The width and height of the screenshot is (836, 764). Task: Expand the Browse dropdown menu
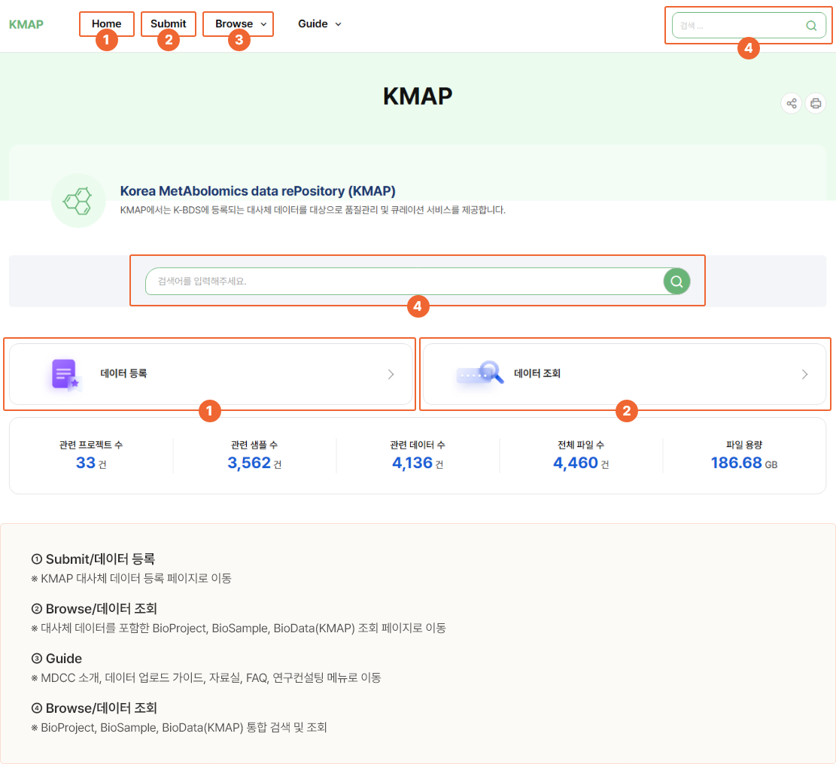point(240,24)
